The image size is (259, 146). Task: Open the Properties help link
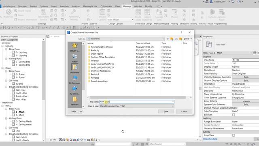[x=210, y=139]
